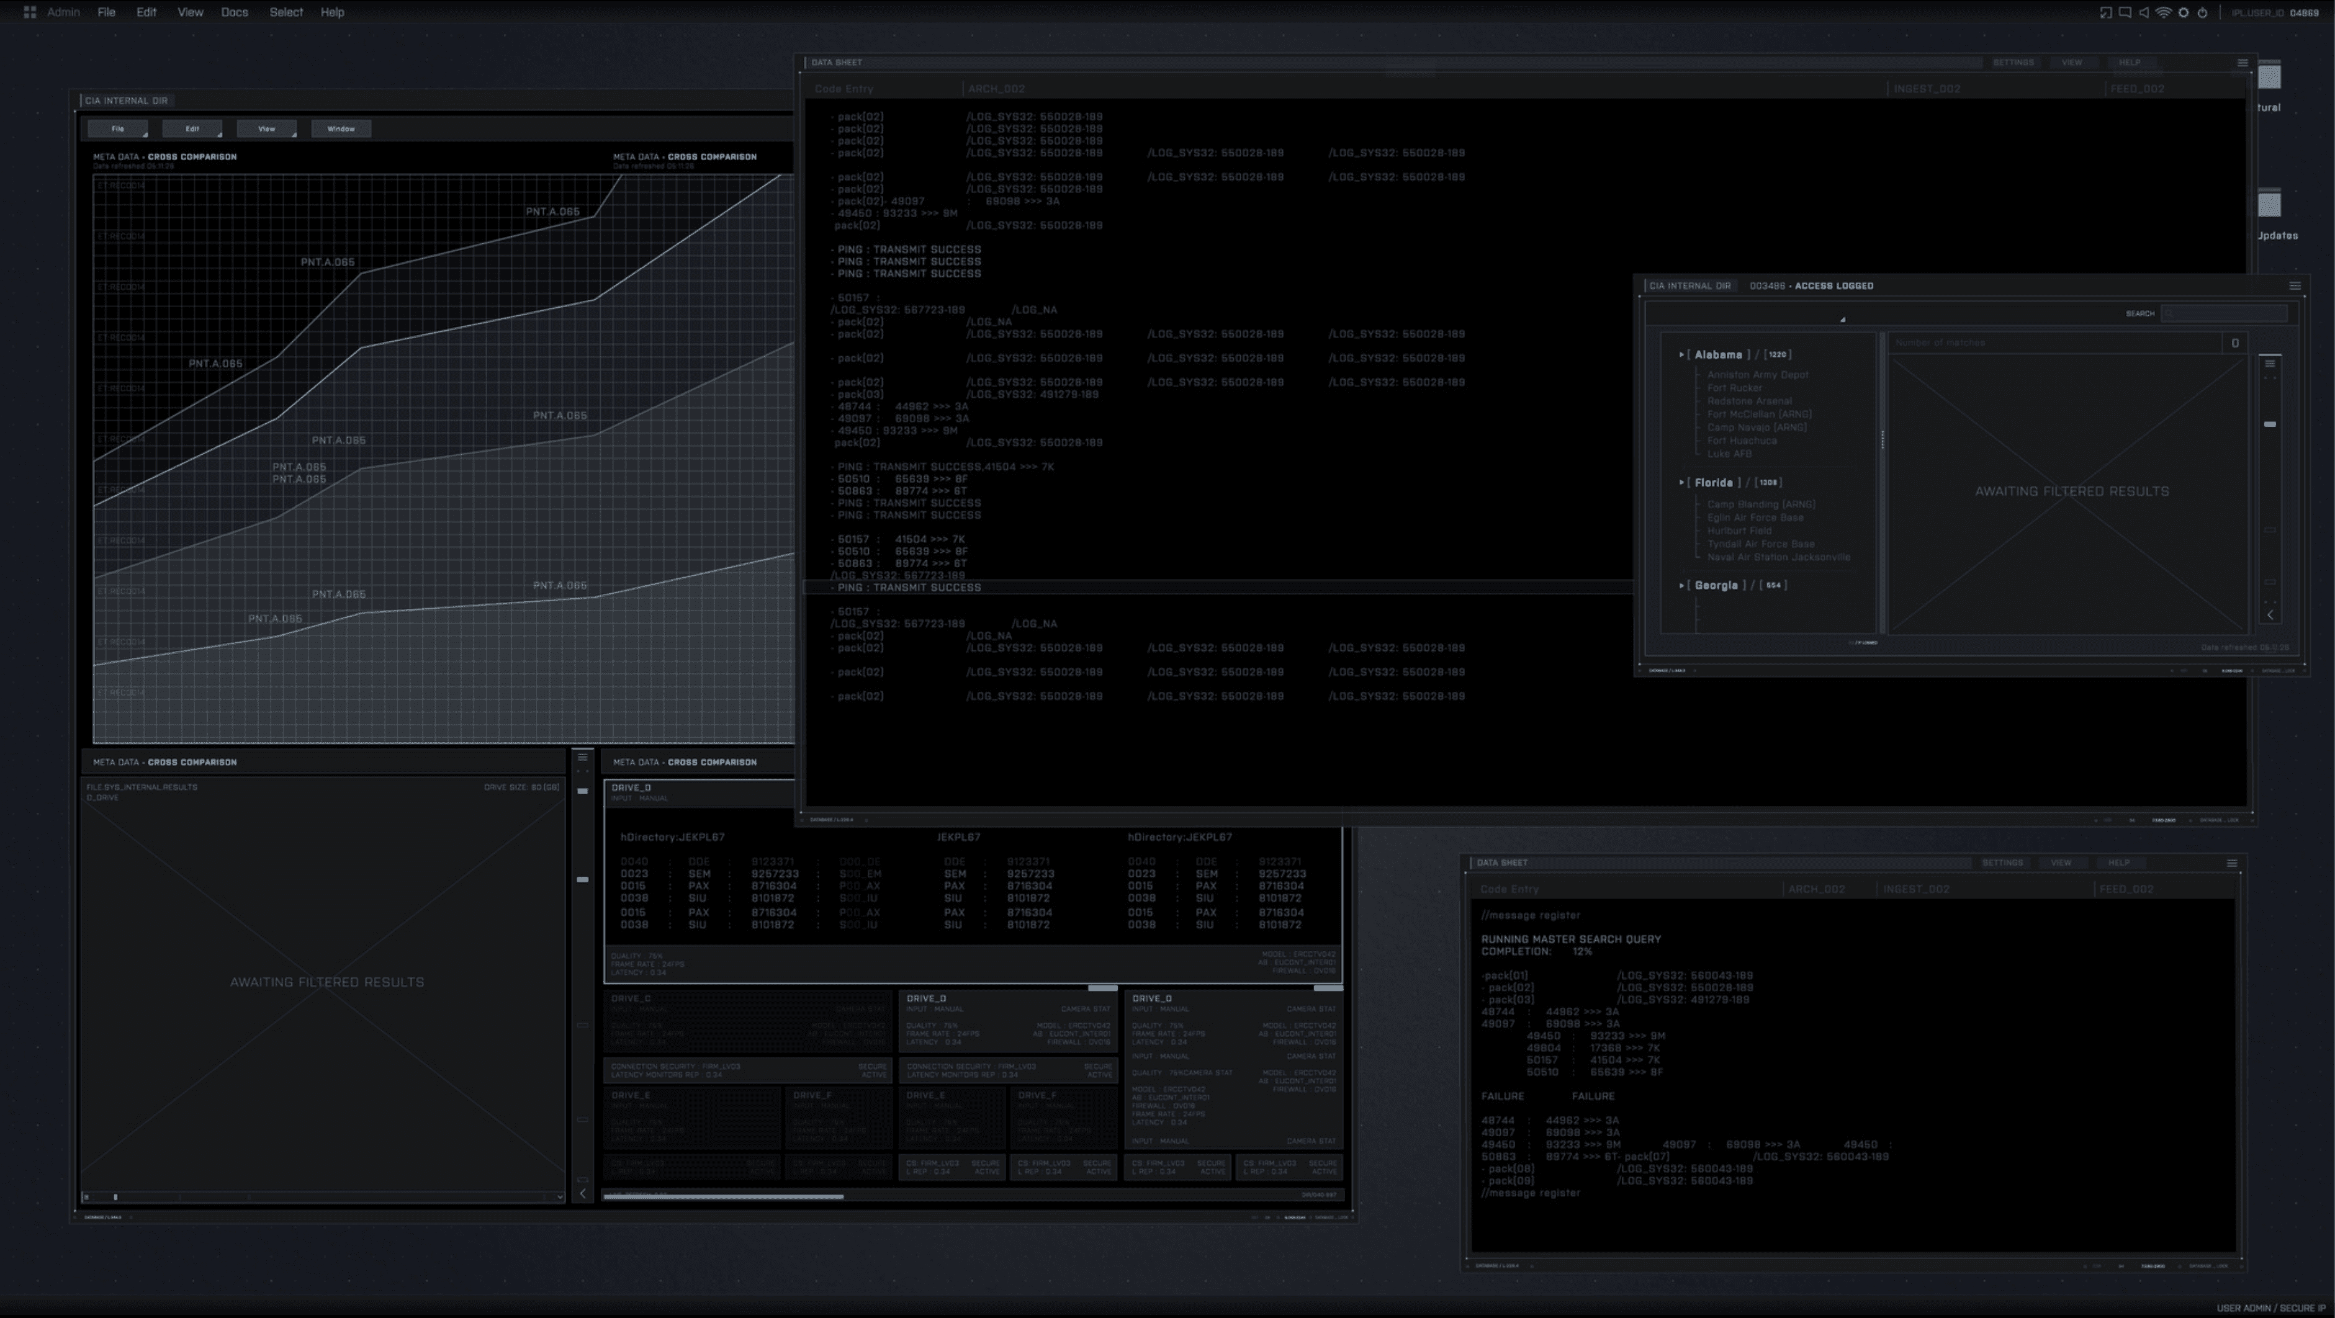Open the brightness gear icon in top tray
Image resolution: width=2335 pixels, height=1318 pixels.
coord(2184,12)
